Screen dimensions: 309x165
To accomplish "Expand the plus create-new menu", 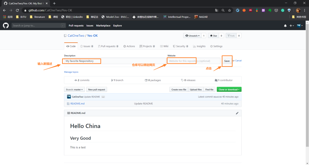I will 292,26.
